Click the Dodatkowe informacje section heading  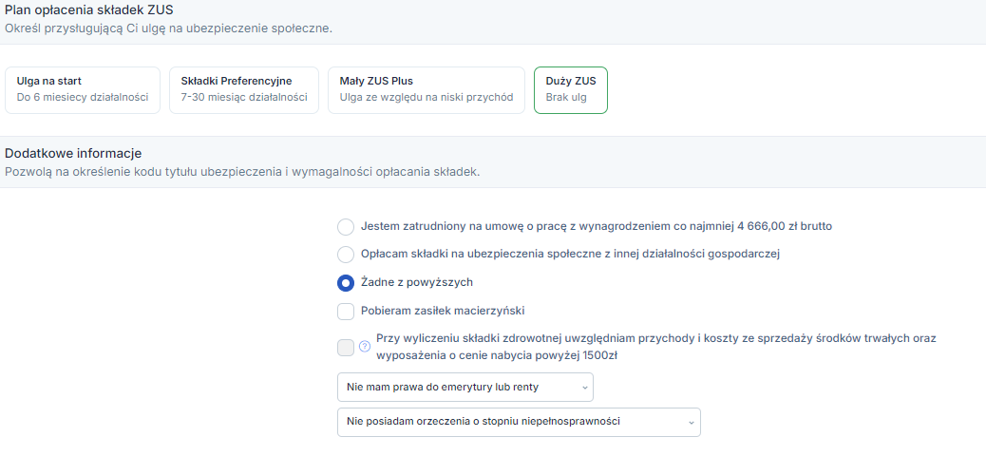pos(73,154)
